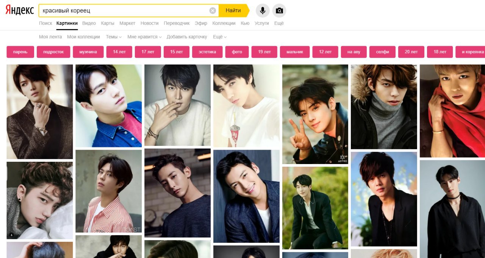Screen dimensions: 485x258
Task: Select the 19 лет filter tag
Action: (264, 52)
